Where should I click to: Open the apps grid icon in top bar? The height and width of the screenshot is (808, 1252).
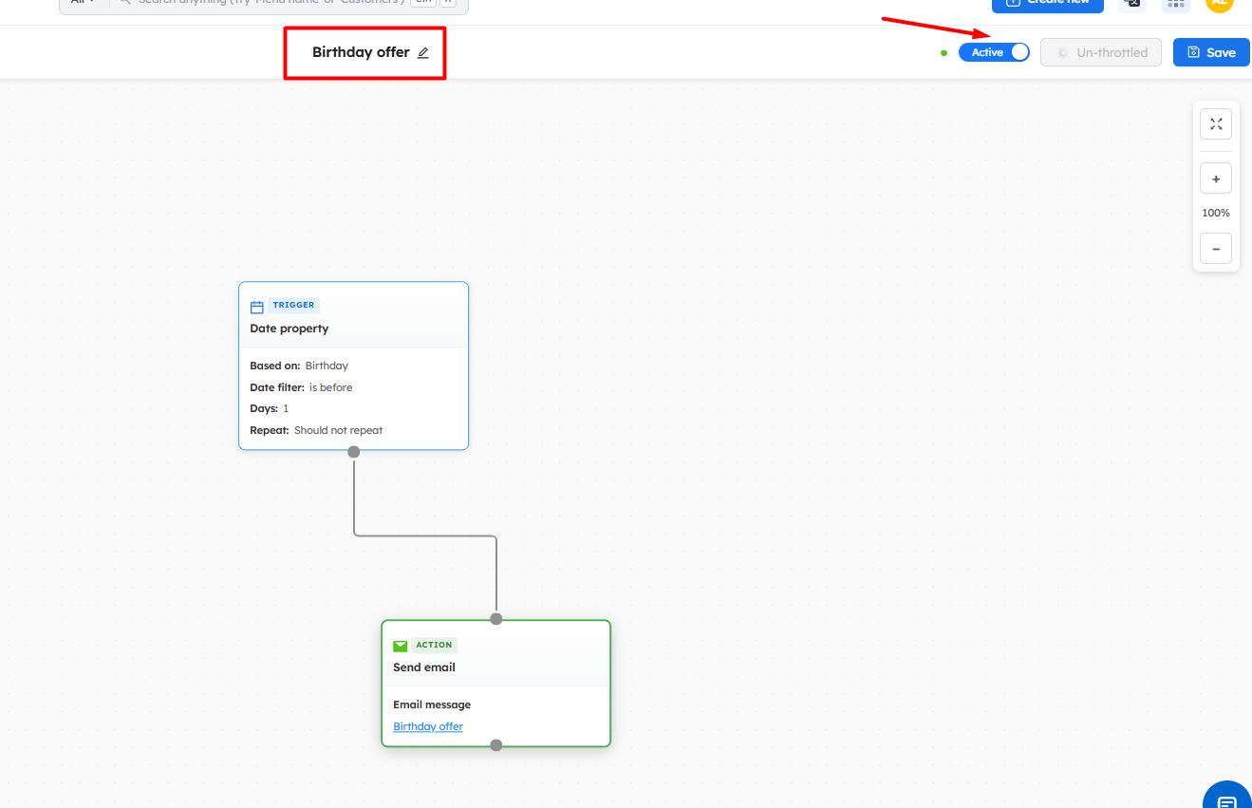[1176, 3]
